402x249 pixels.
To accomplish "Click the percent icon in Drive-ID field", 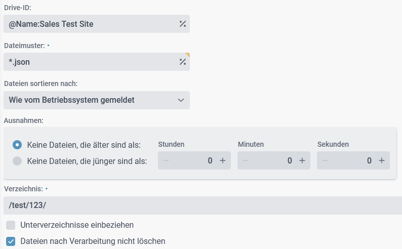I will pos(182,24).
